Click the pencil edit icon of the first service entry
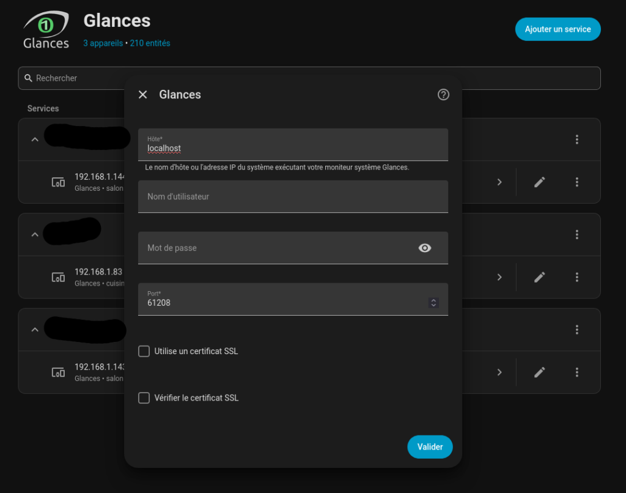This screenshot has width=626, height=493. 539,182
